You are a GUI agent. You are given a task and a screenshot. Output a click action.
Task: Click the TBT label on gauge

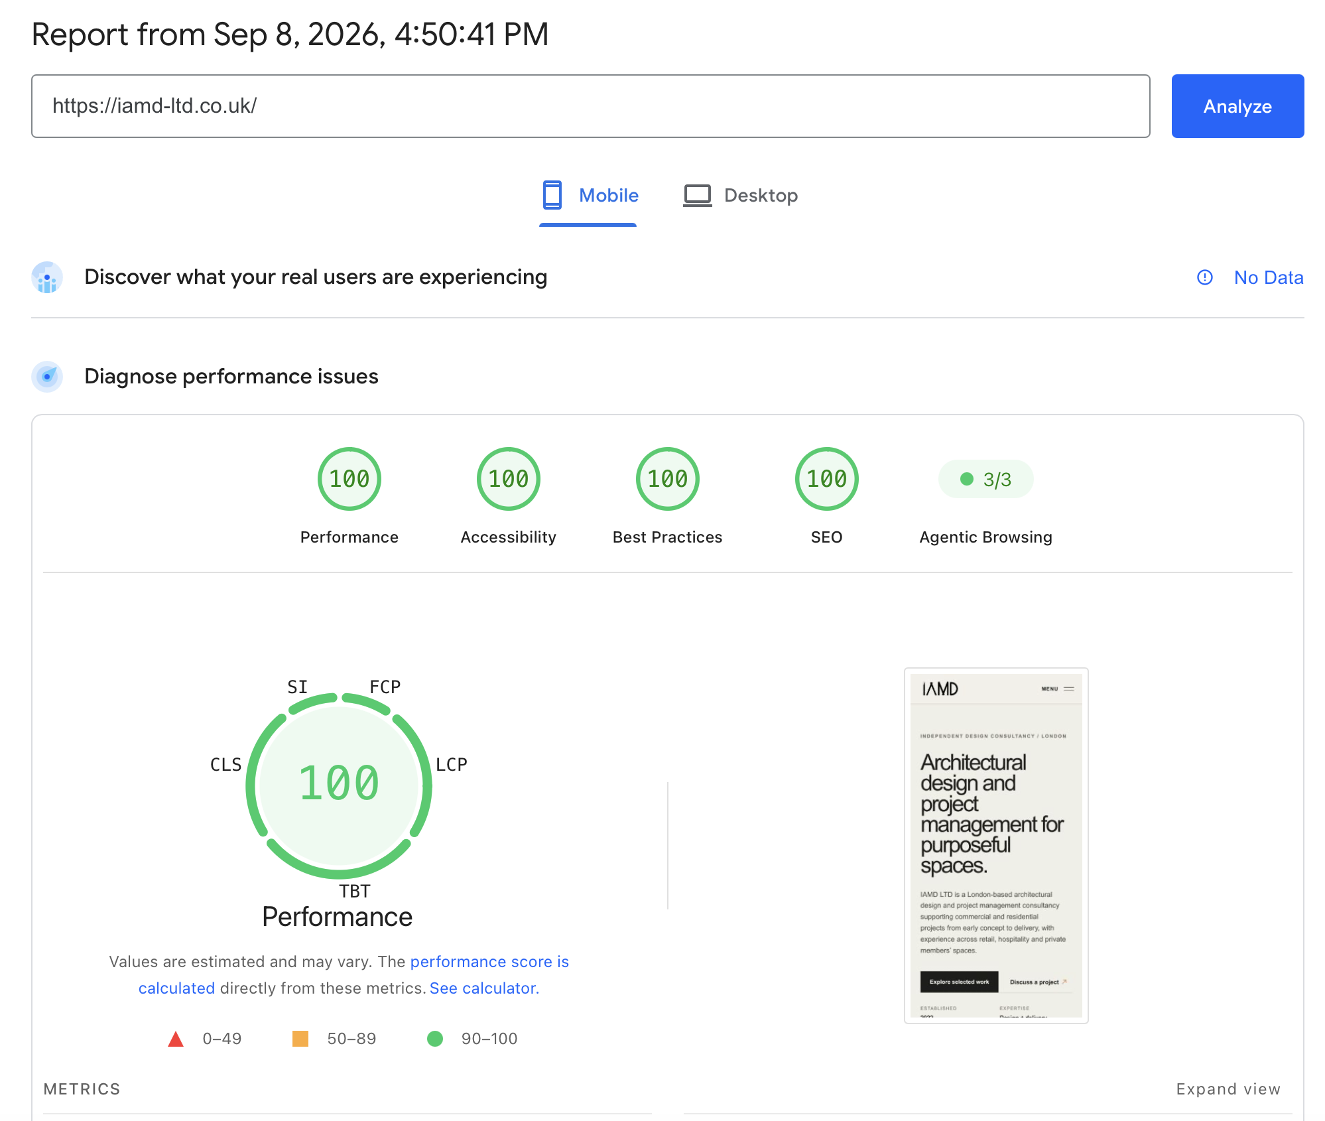pos(355,891)
